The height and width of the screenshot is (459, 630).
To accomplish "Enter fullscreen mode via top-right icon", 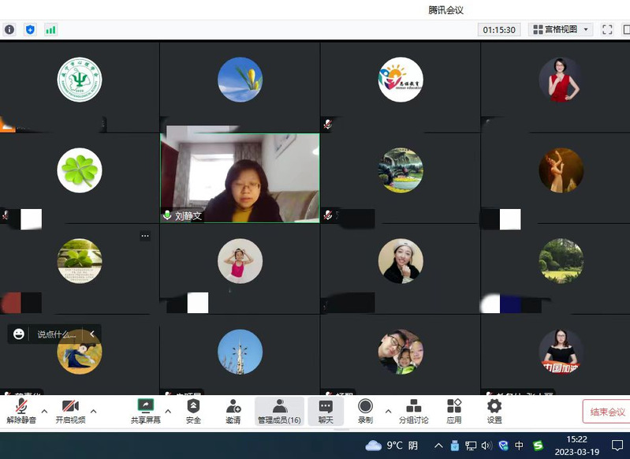I will [x=607, y=29].
